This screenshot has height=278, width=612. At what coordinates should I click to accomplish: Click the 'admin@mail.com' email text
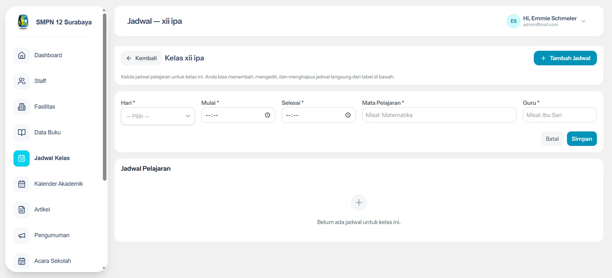click(x=541, y=25)
